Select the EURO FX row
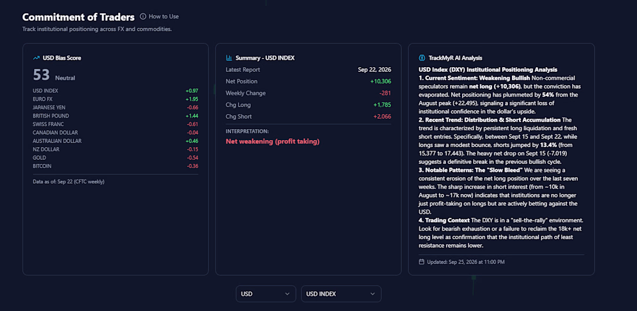The image size is (637, 311). coord(115,99)
